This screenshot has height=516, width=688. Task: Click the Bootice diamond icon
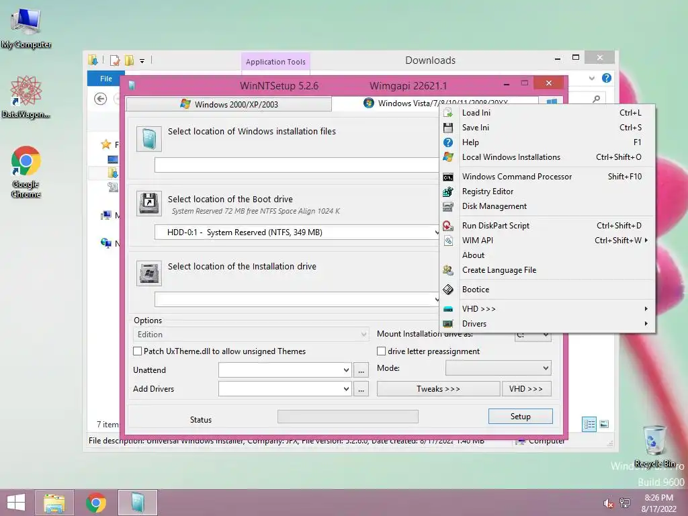[x=448, y=290]
